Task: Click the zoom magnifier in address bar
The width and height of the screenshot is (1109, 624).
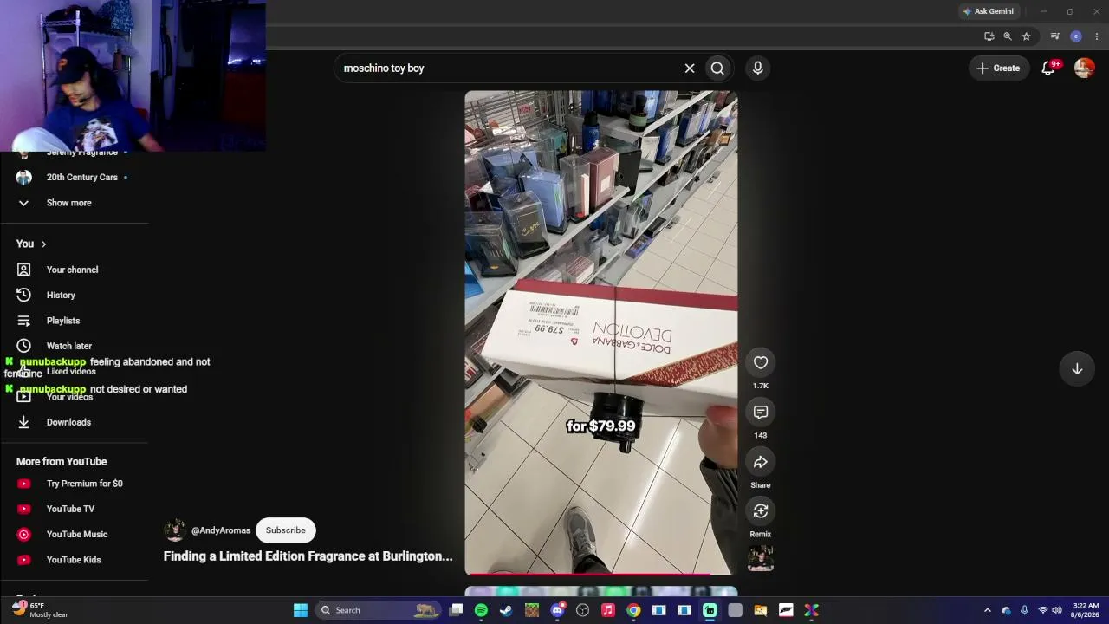Action: tap(1008, 36)
